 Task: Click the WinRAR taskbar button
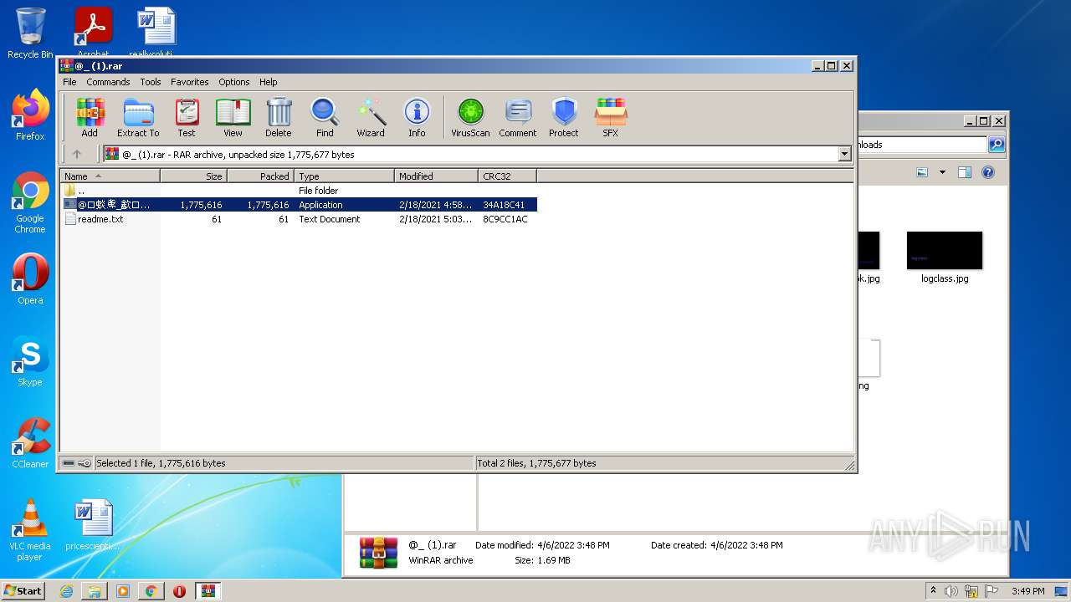pos(208,591)
